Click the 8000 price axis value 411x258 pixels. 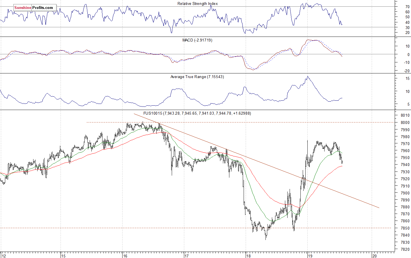(x=405, y=122)
